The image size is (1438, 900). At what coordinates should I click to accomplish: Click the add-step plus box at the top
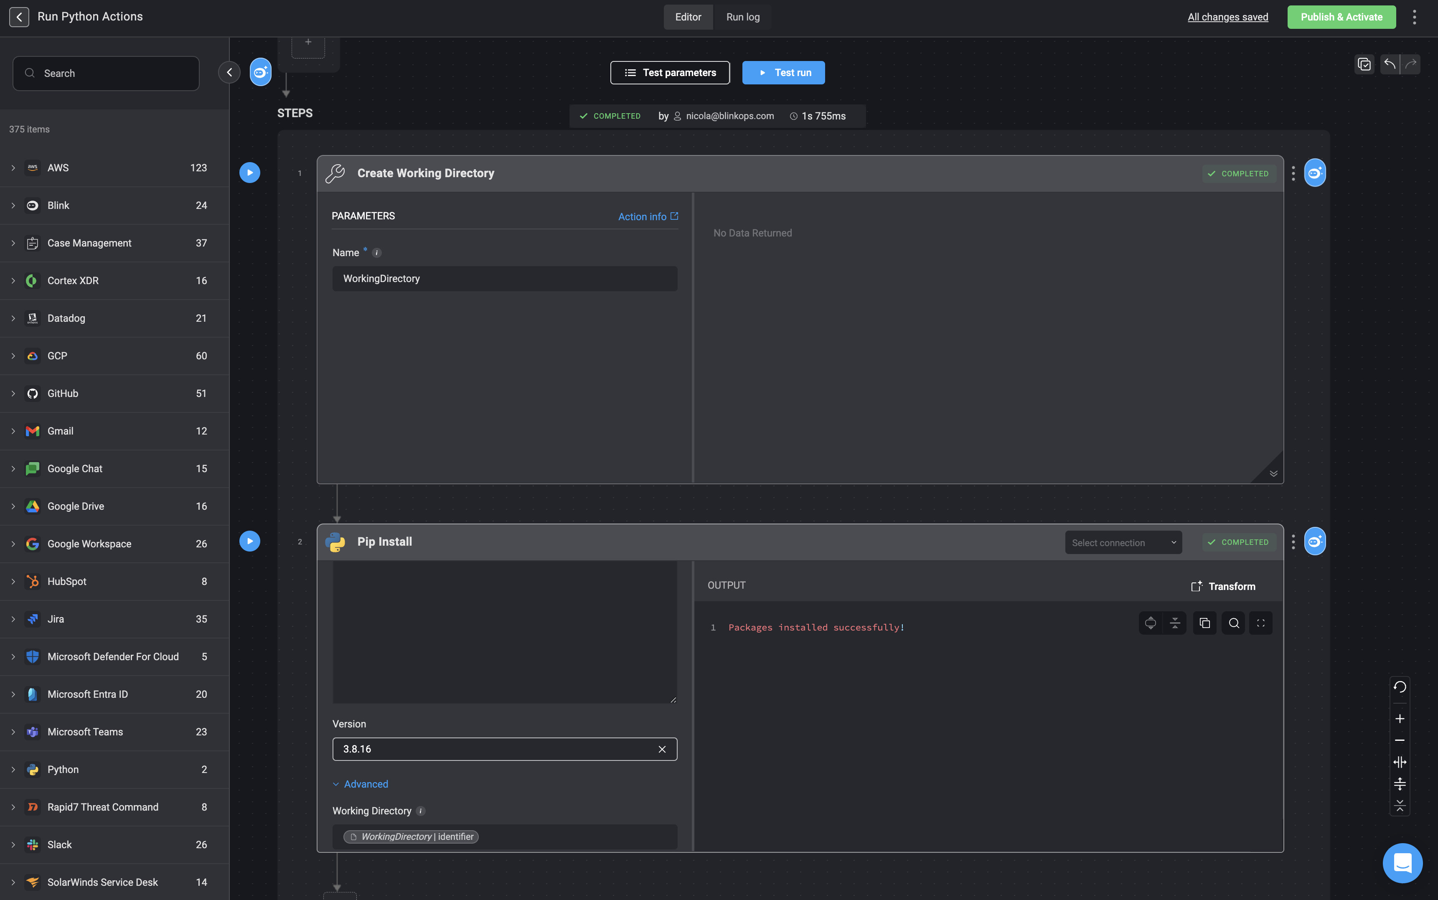[308, 45]
